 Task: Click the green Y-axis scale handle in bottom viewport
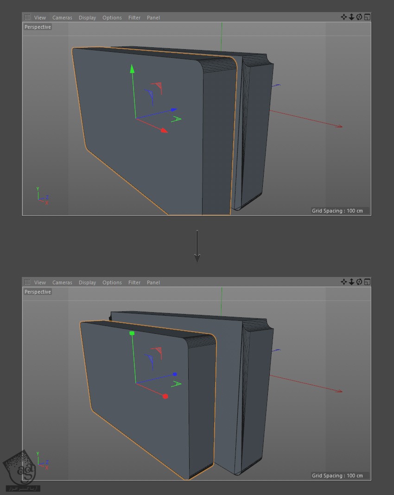click(132, 333)
